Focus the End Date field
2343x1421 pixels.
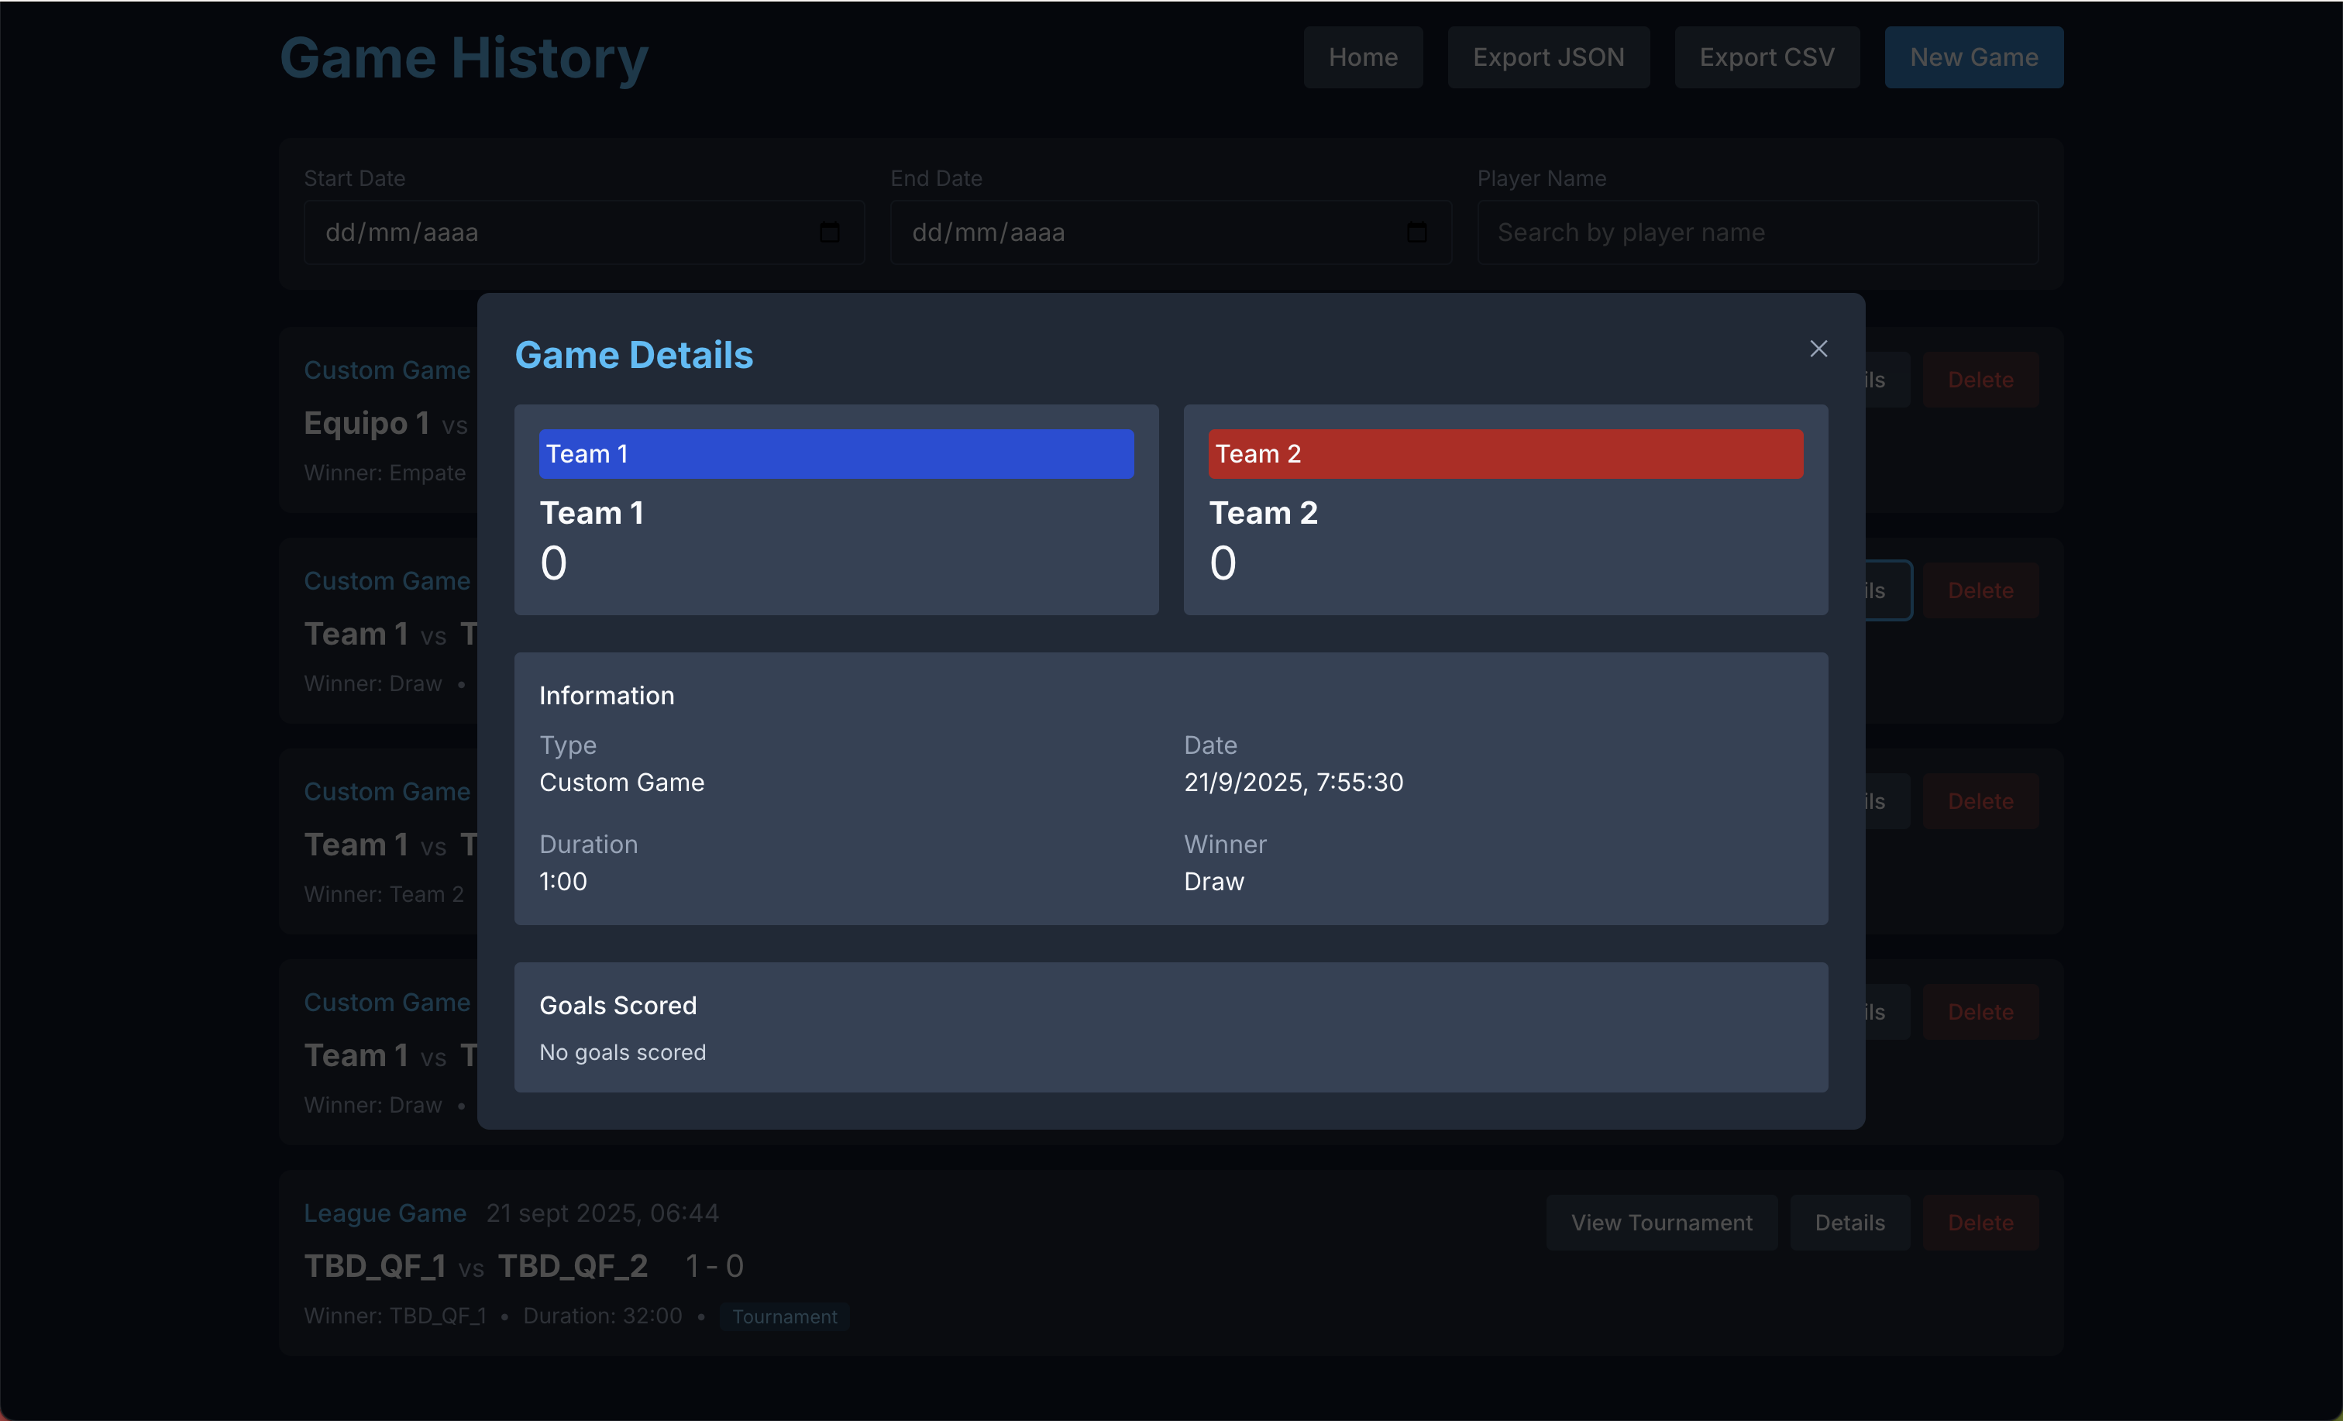[1141, 232]
